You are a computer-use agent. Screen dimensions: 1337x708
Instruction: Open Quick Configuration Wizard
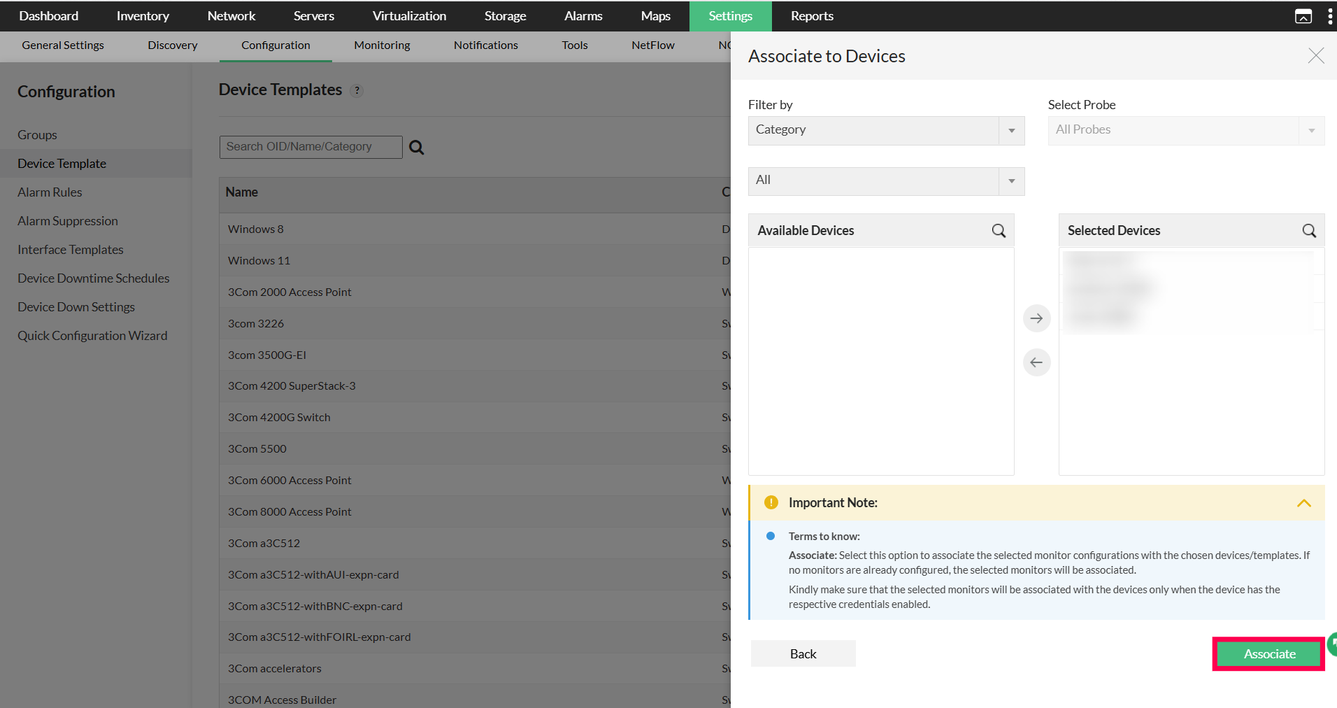click(x=92, y=336)
